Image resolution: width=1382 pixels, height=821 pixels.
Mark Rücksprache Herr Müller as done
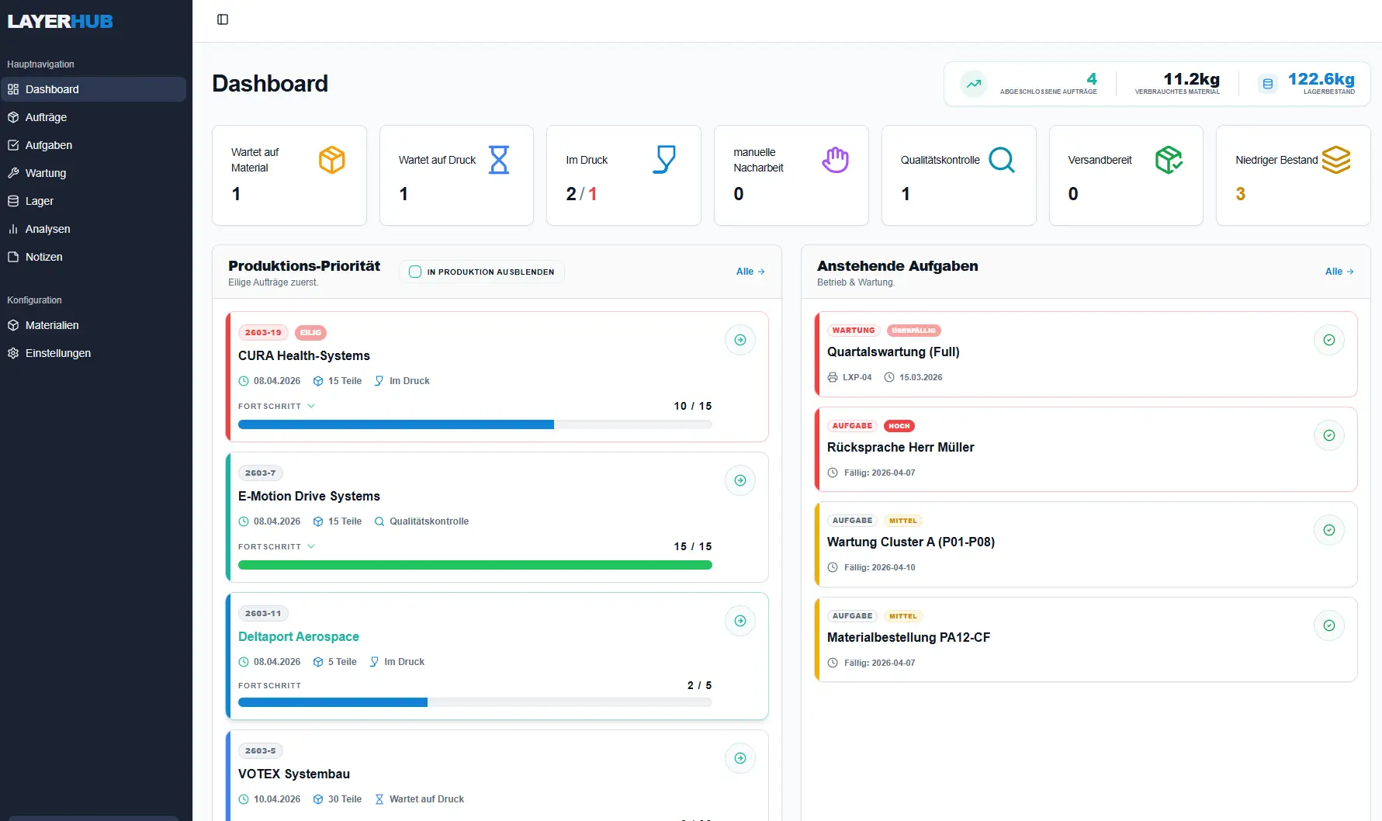pyautogui.click(x=1329, y=435)
